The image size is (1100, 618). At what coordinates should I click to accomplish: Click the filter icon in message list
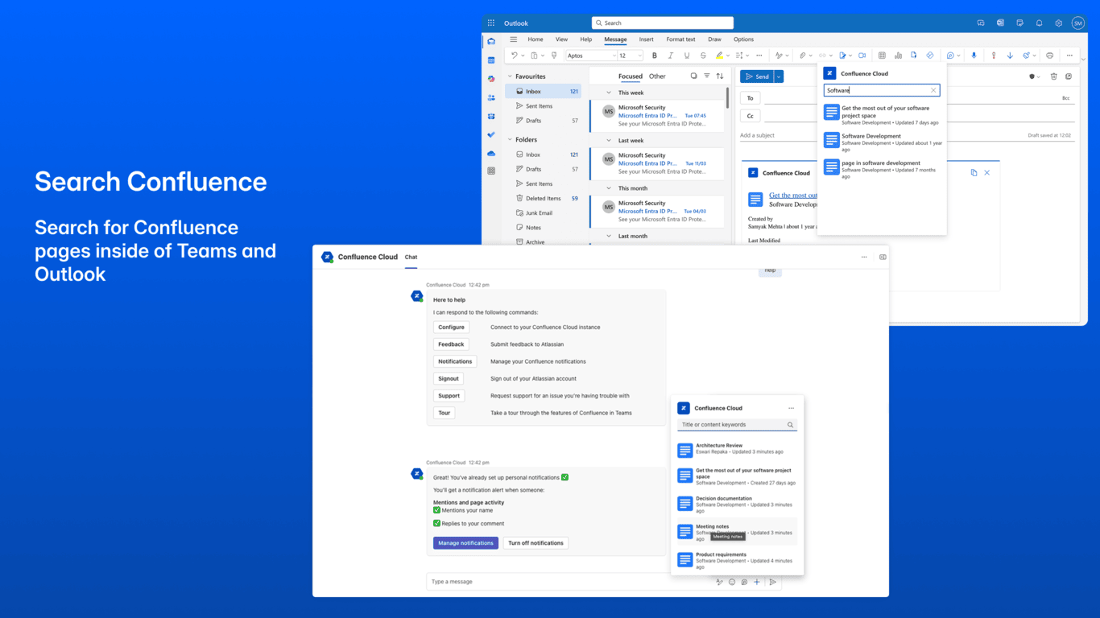click(707, 76)
